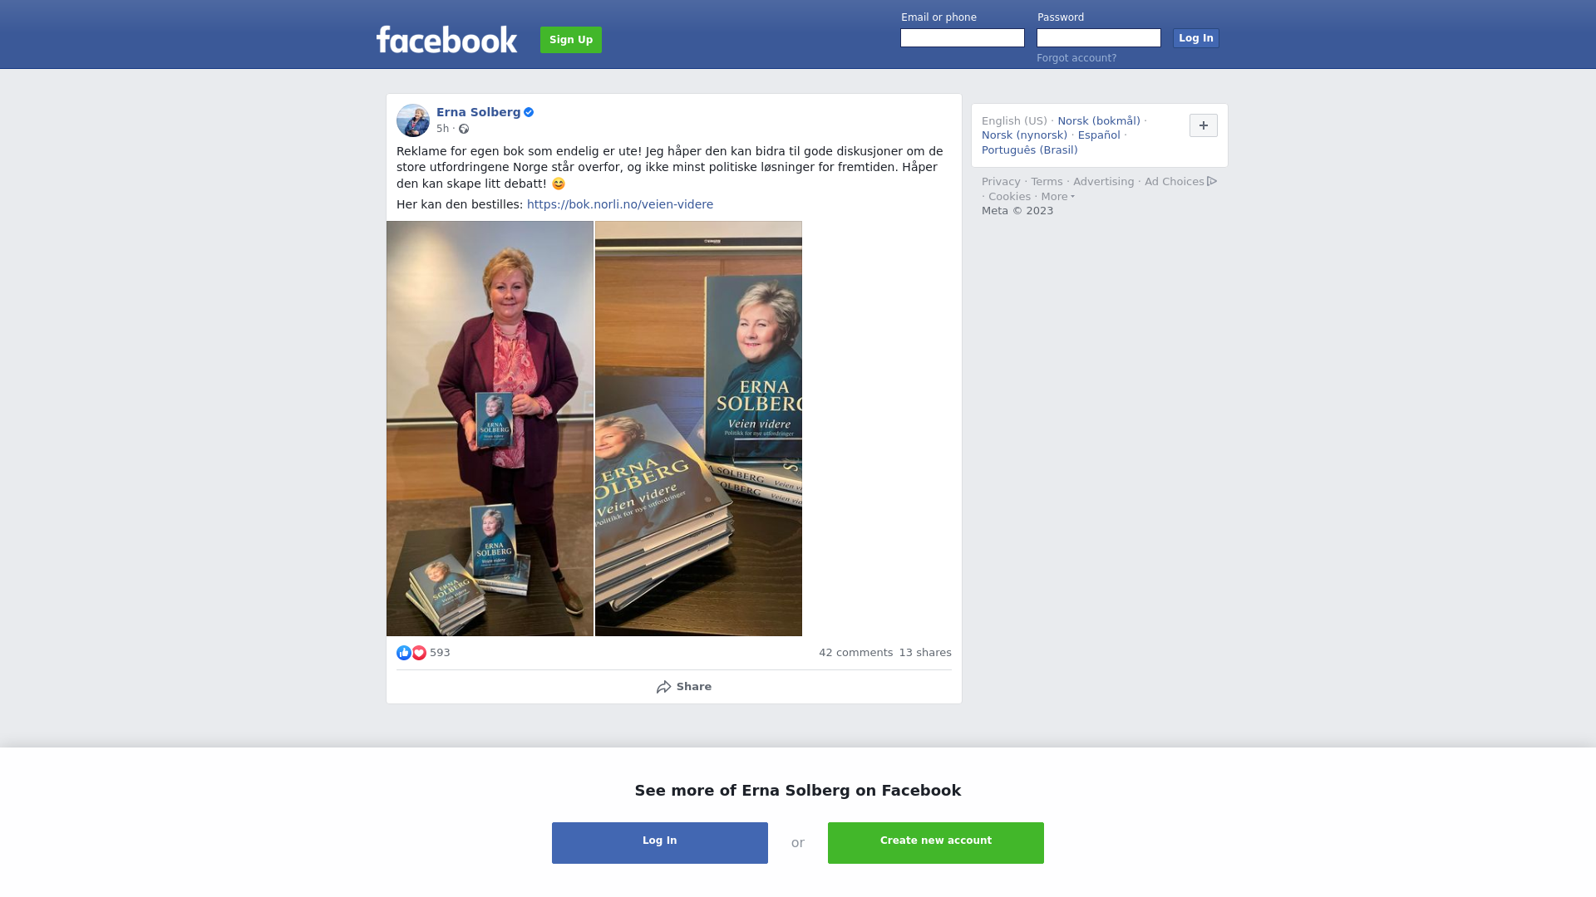Expand the More footer links dropdown
This screenshot has width=1596, height=897.
(1058, 197)
